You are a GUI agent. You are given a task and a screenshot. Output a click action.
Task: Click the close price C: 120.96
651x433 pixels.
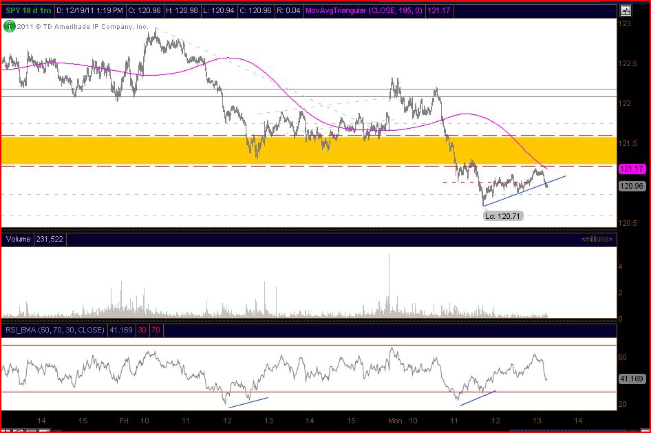(256, 11)
